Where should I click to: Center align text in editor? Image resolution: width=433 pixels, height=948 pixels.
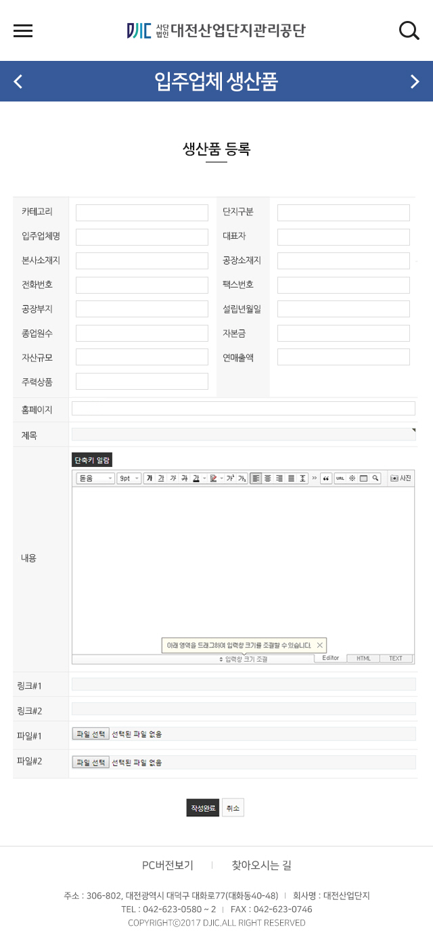pos(267,478)
